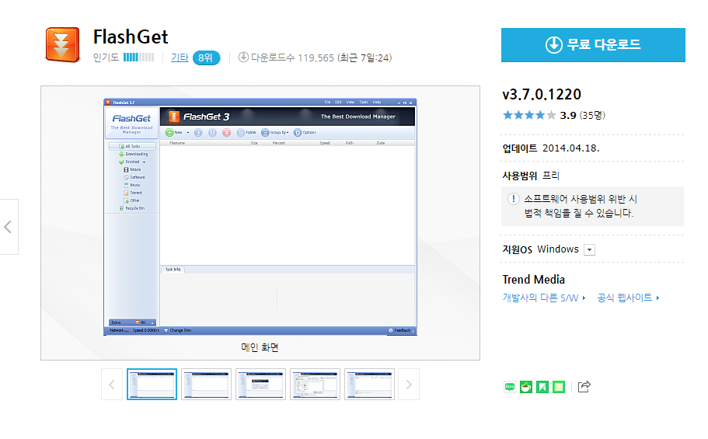Screen dimensions: 708x439
Task: Select All Tasks in screenshot sidebar
Action: [x=132, y=146]
